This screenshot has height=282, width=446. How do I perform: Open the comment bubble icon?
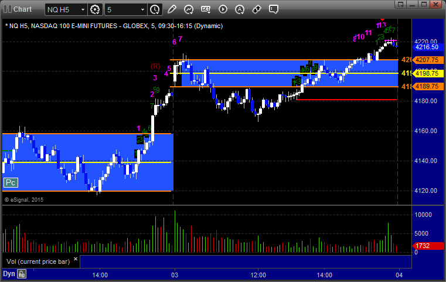[273, 9]
